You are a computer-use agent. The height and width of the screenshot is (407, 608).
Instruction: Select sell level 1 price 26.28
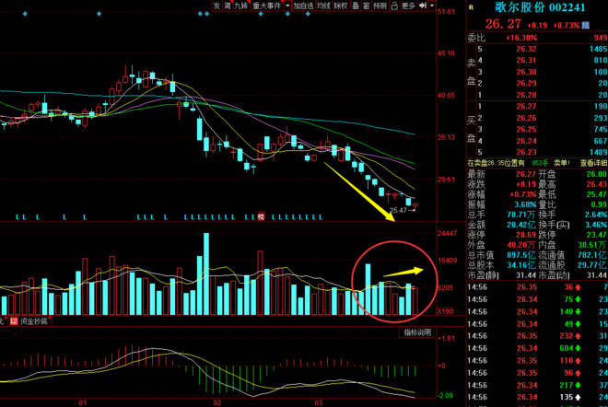coord(526,95)
